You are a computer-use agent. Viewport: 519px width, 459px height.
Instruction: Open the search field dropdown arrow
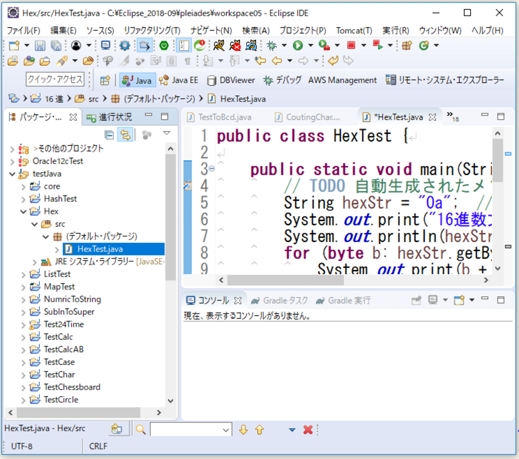tap(226, 430)
